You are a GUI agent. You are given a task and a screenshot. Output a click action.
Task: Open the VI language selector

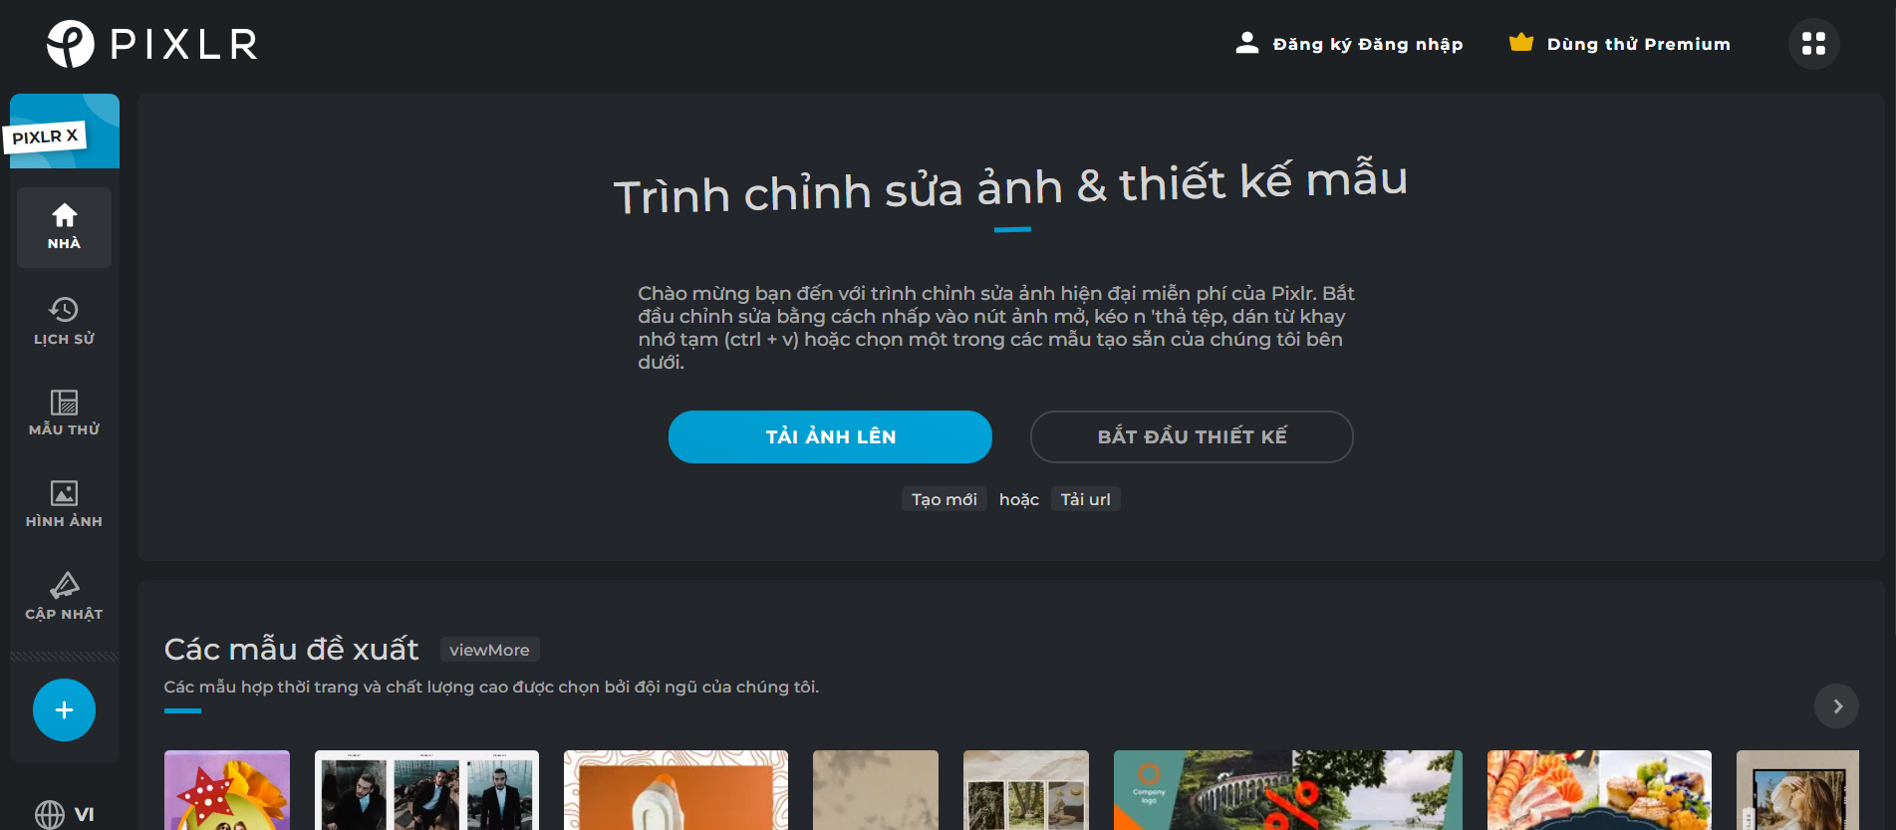(64, 814)
